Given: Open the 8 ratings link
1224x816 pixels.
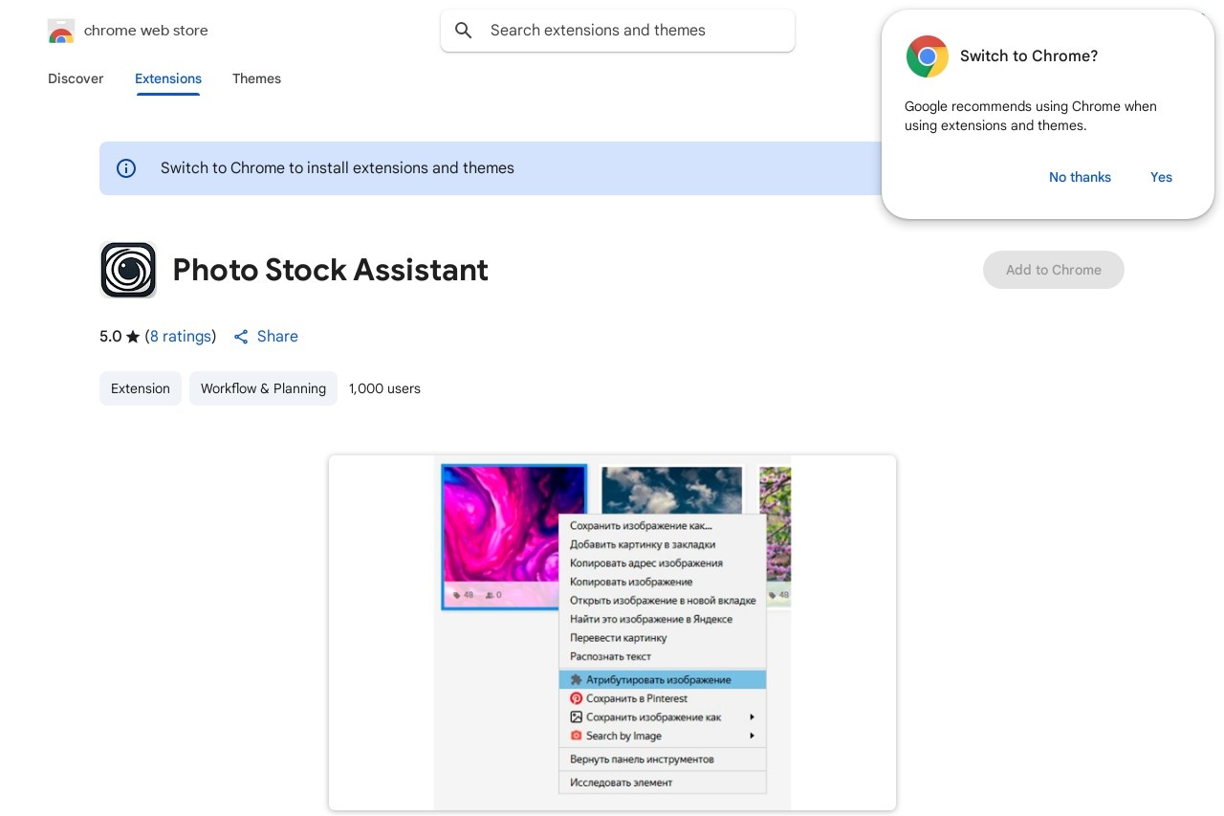Looking at the screenshot, I should pyautogui.click(x=181, y=337).
